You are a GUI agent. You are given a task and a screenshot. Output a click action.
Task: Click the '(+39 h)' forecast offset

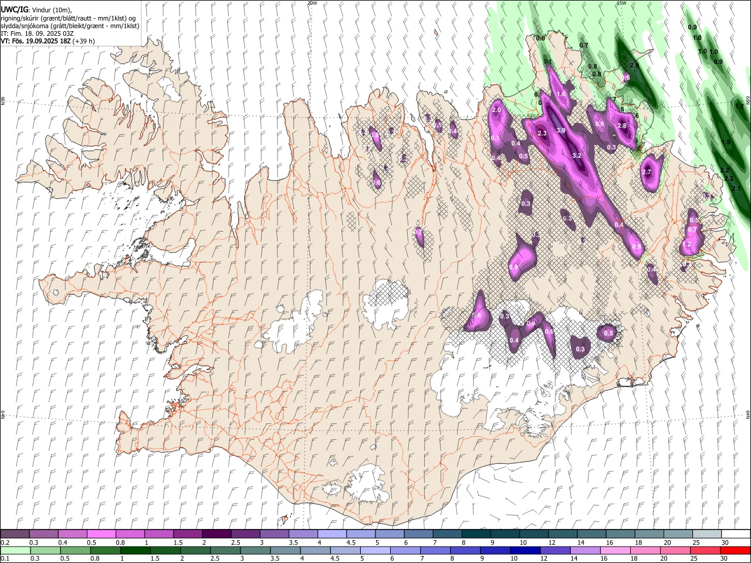[84, 41]
